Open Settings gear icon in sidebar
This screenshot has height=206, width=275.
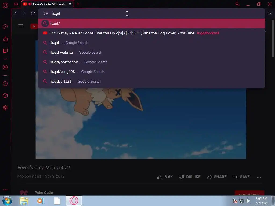coord(5,108)
